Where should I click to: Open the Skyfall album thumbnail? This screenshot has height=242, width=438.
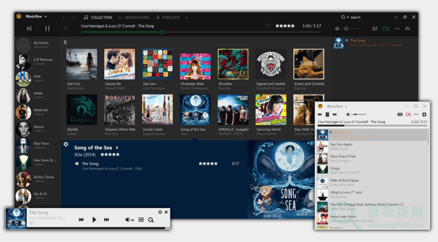(x=81, y=109)
